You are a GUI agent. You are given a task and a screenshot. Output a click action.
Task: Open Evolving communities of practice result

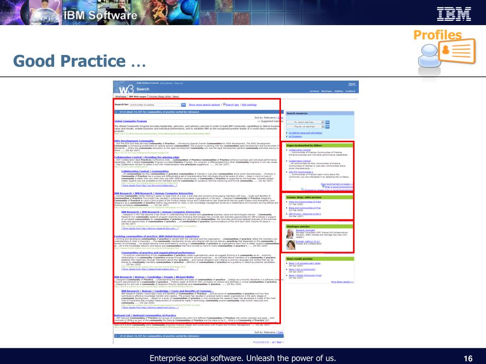tap(157, 236)
